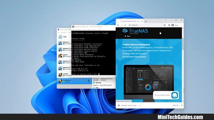Click the Network section icon

pyautogui.click(x=94, y=83)
